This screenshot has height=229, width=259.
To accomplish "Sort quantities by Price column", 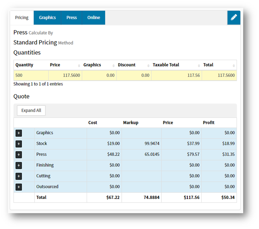I will point(65,65).
